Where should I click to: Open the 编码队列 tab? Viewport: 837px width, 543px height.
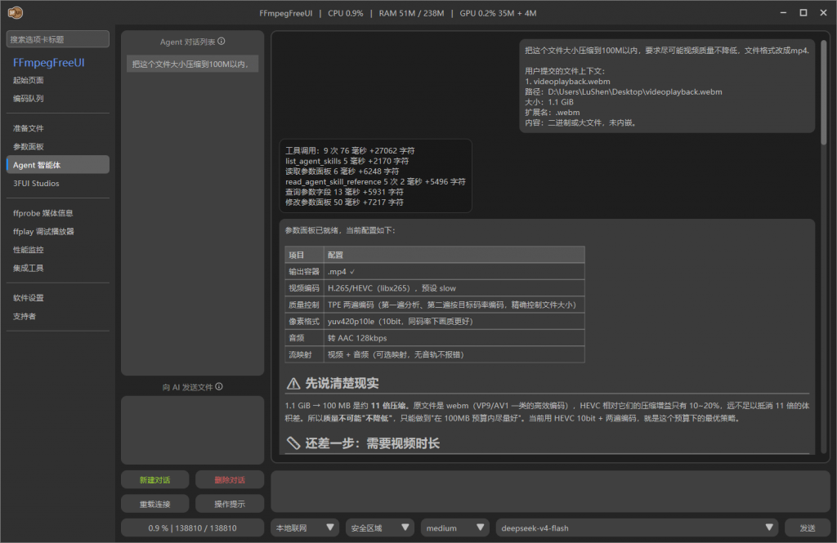[x=29, y=98]
